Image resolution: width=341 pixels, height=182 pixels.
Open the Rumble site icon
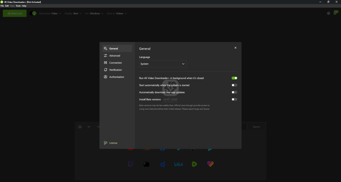coord(194,164)
